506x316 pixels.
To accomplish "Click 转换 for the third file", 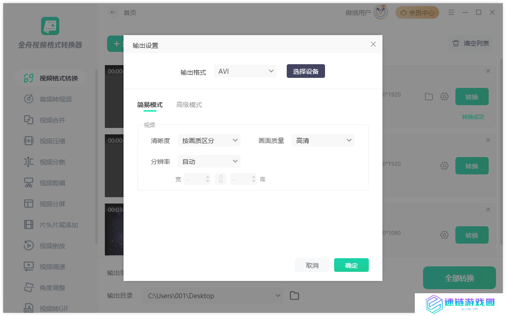I will [x=472, y=235].
